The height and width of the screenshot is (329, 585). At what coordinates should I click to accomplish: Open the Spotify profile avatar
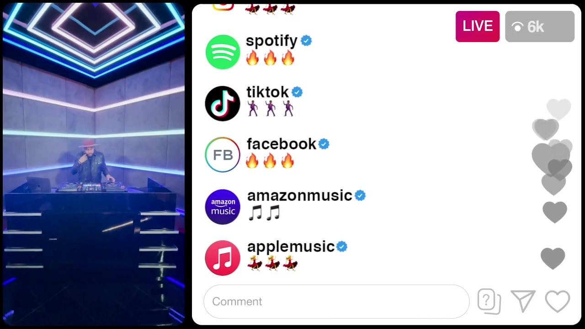[223, 52]
